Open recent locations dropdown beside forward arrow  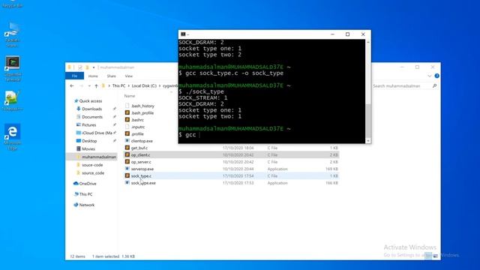89,86
